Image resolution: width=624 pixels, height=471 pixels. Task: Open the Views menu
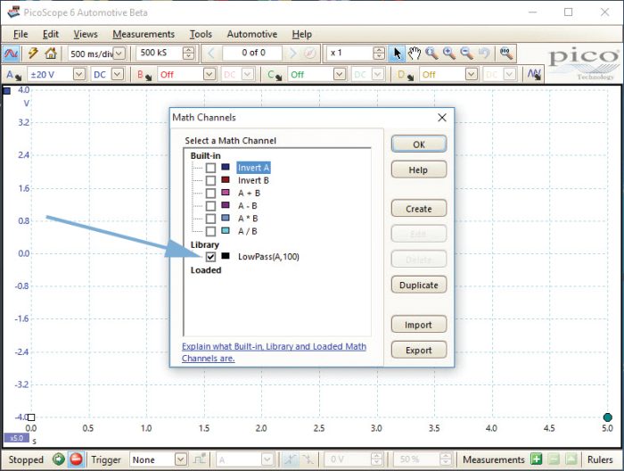(x=86, y=34)
